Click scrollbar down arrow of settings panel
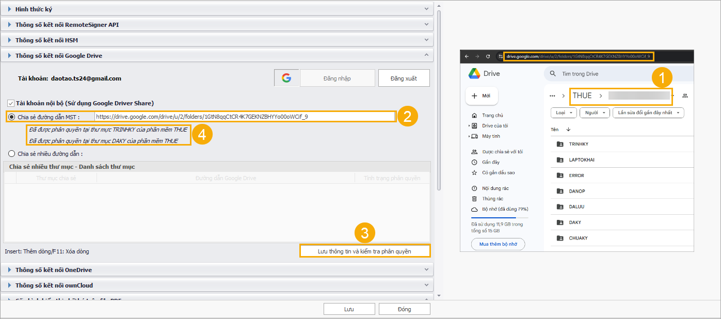 click(x=439, y=296)
